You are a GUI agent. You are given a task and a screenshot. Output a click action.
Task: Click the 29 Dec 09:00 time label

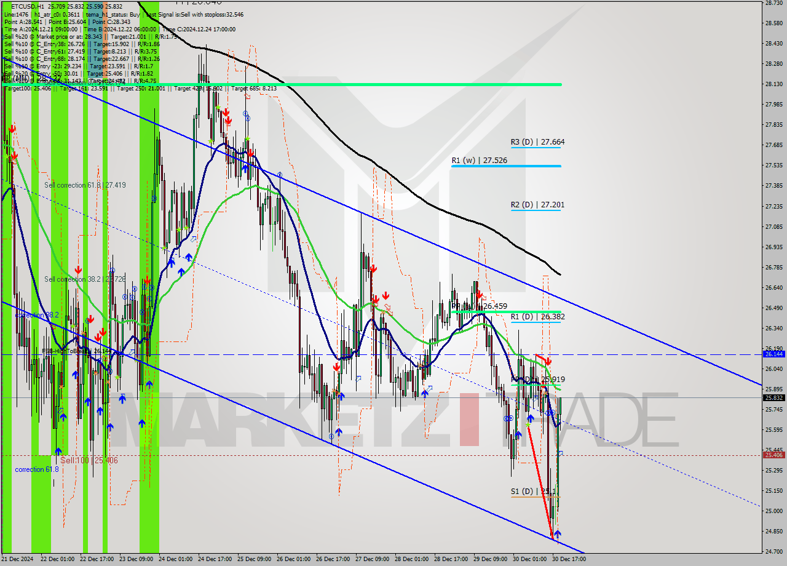point(491,559)
